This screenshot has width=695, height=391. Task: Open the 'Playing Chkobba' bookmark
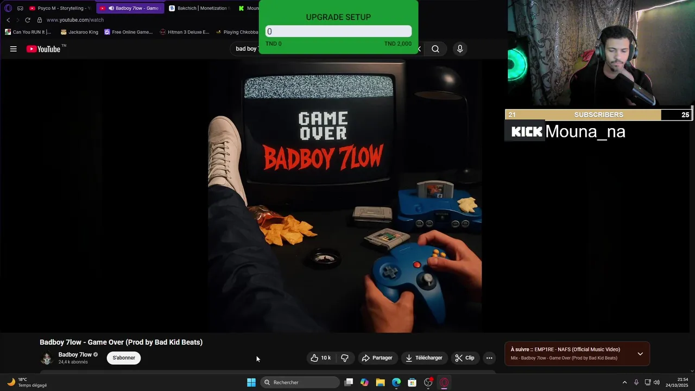point(237,32)
